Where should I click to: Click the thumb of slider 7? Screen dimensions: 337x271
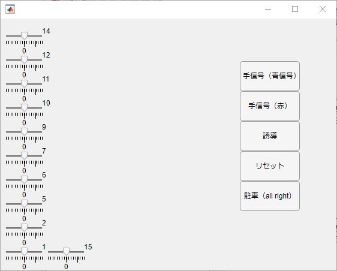(25, 156)
